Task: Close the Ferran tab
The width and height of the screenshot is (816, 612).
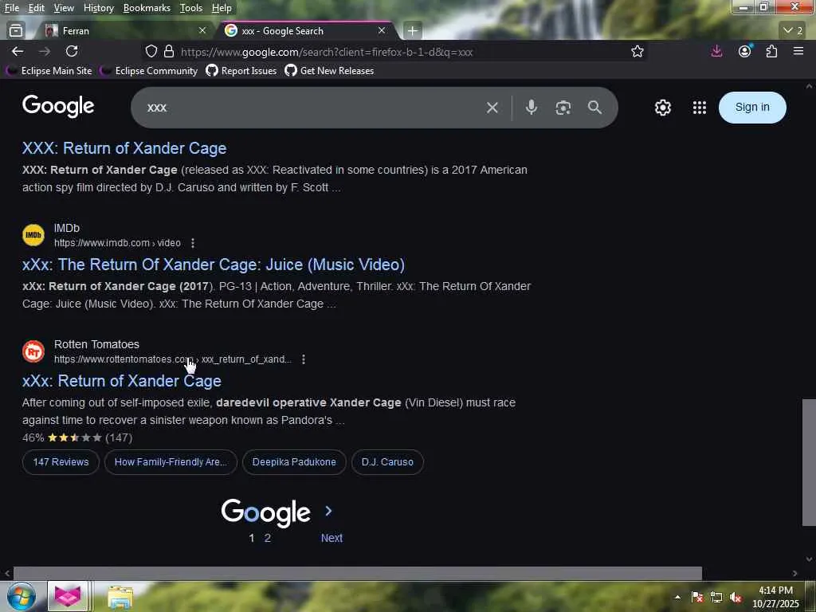Action: pyautogui.click(x=202, y=31)
